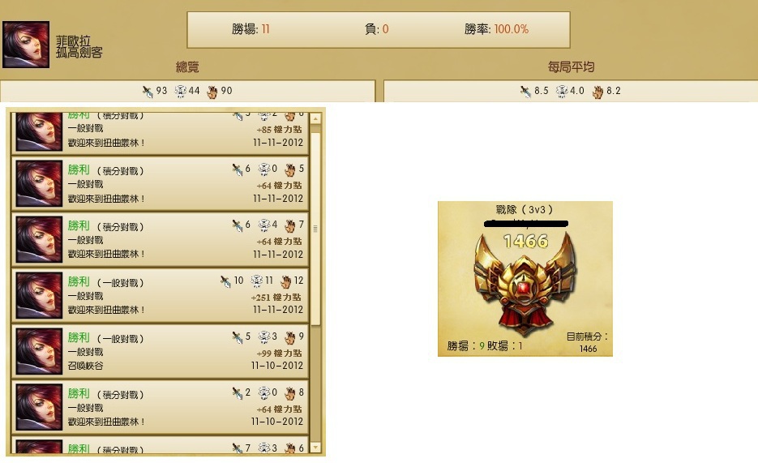This screenshot has height=463, width=758.
Task: Click the 戰隊 (3v3) team title
Action: pyautogui.click(x=525, y=210)
